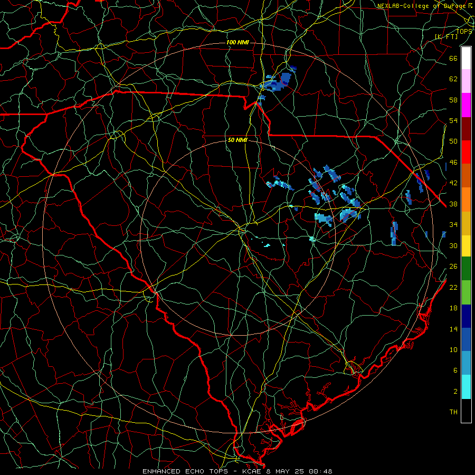This screenshot has height=475, width=475.
Task: Click the navy blue legend swatch
Action: (x=466, y=316)
